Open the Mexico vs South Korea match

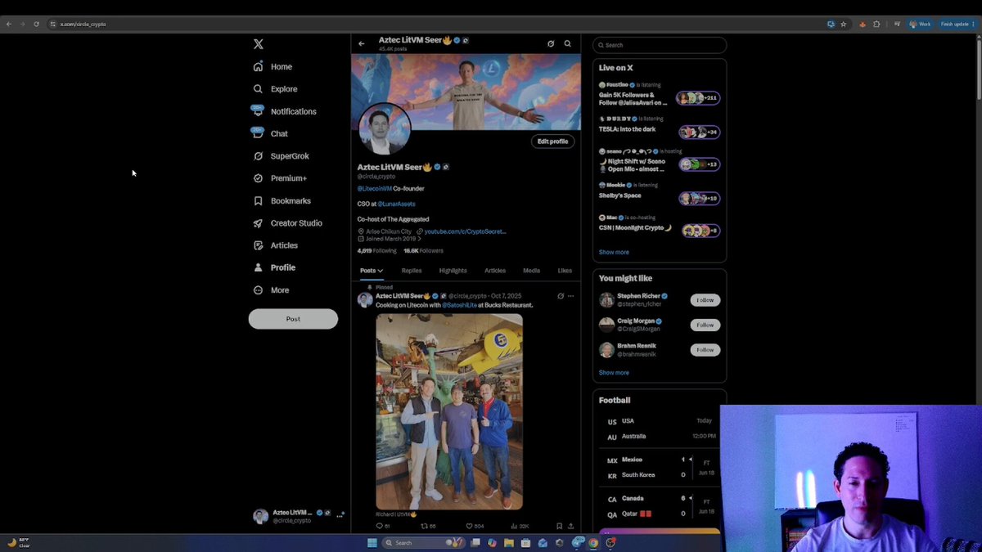pos(660,467)
